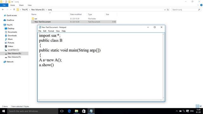Launch Microsoft Edge from taskbar
This screenshot has width=203, height=114.
[69, 111]
